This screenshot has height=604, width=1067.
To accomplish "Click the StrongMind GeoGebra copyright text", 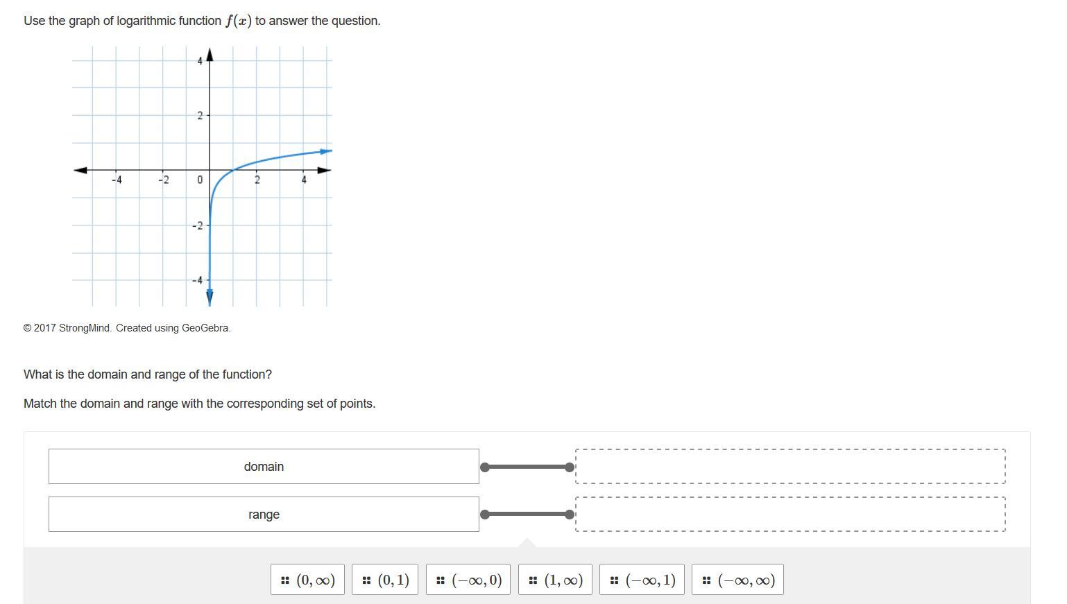I will click(127, 328).
